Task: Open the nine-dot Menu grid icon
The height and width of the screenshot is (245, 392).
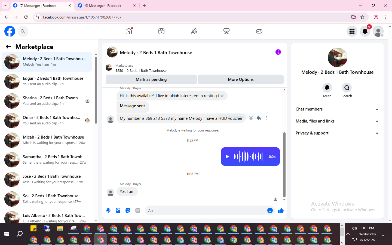Action: point(352,31)
